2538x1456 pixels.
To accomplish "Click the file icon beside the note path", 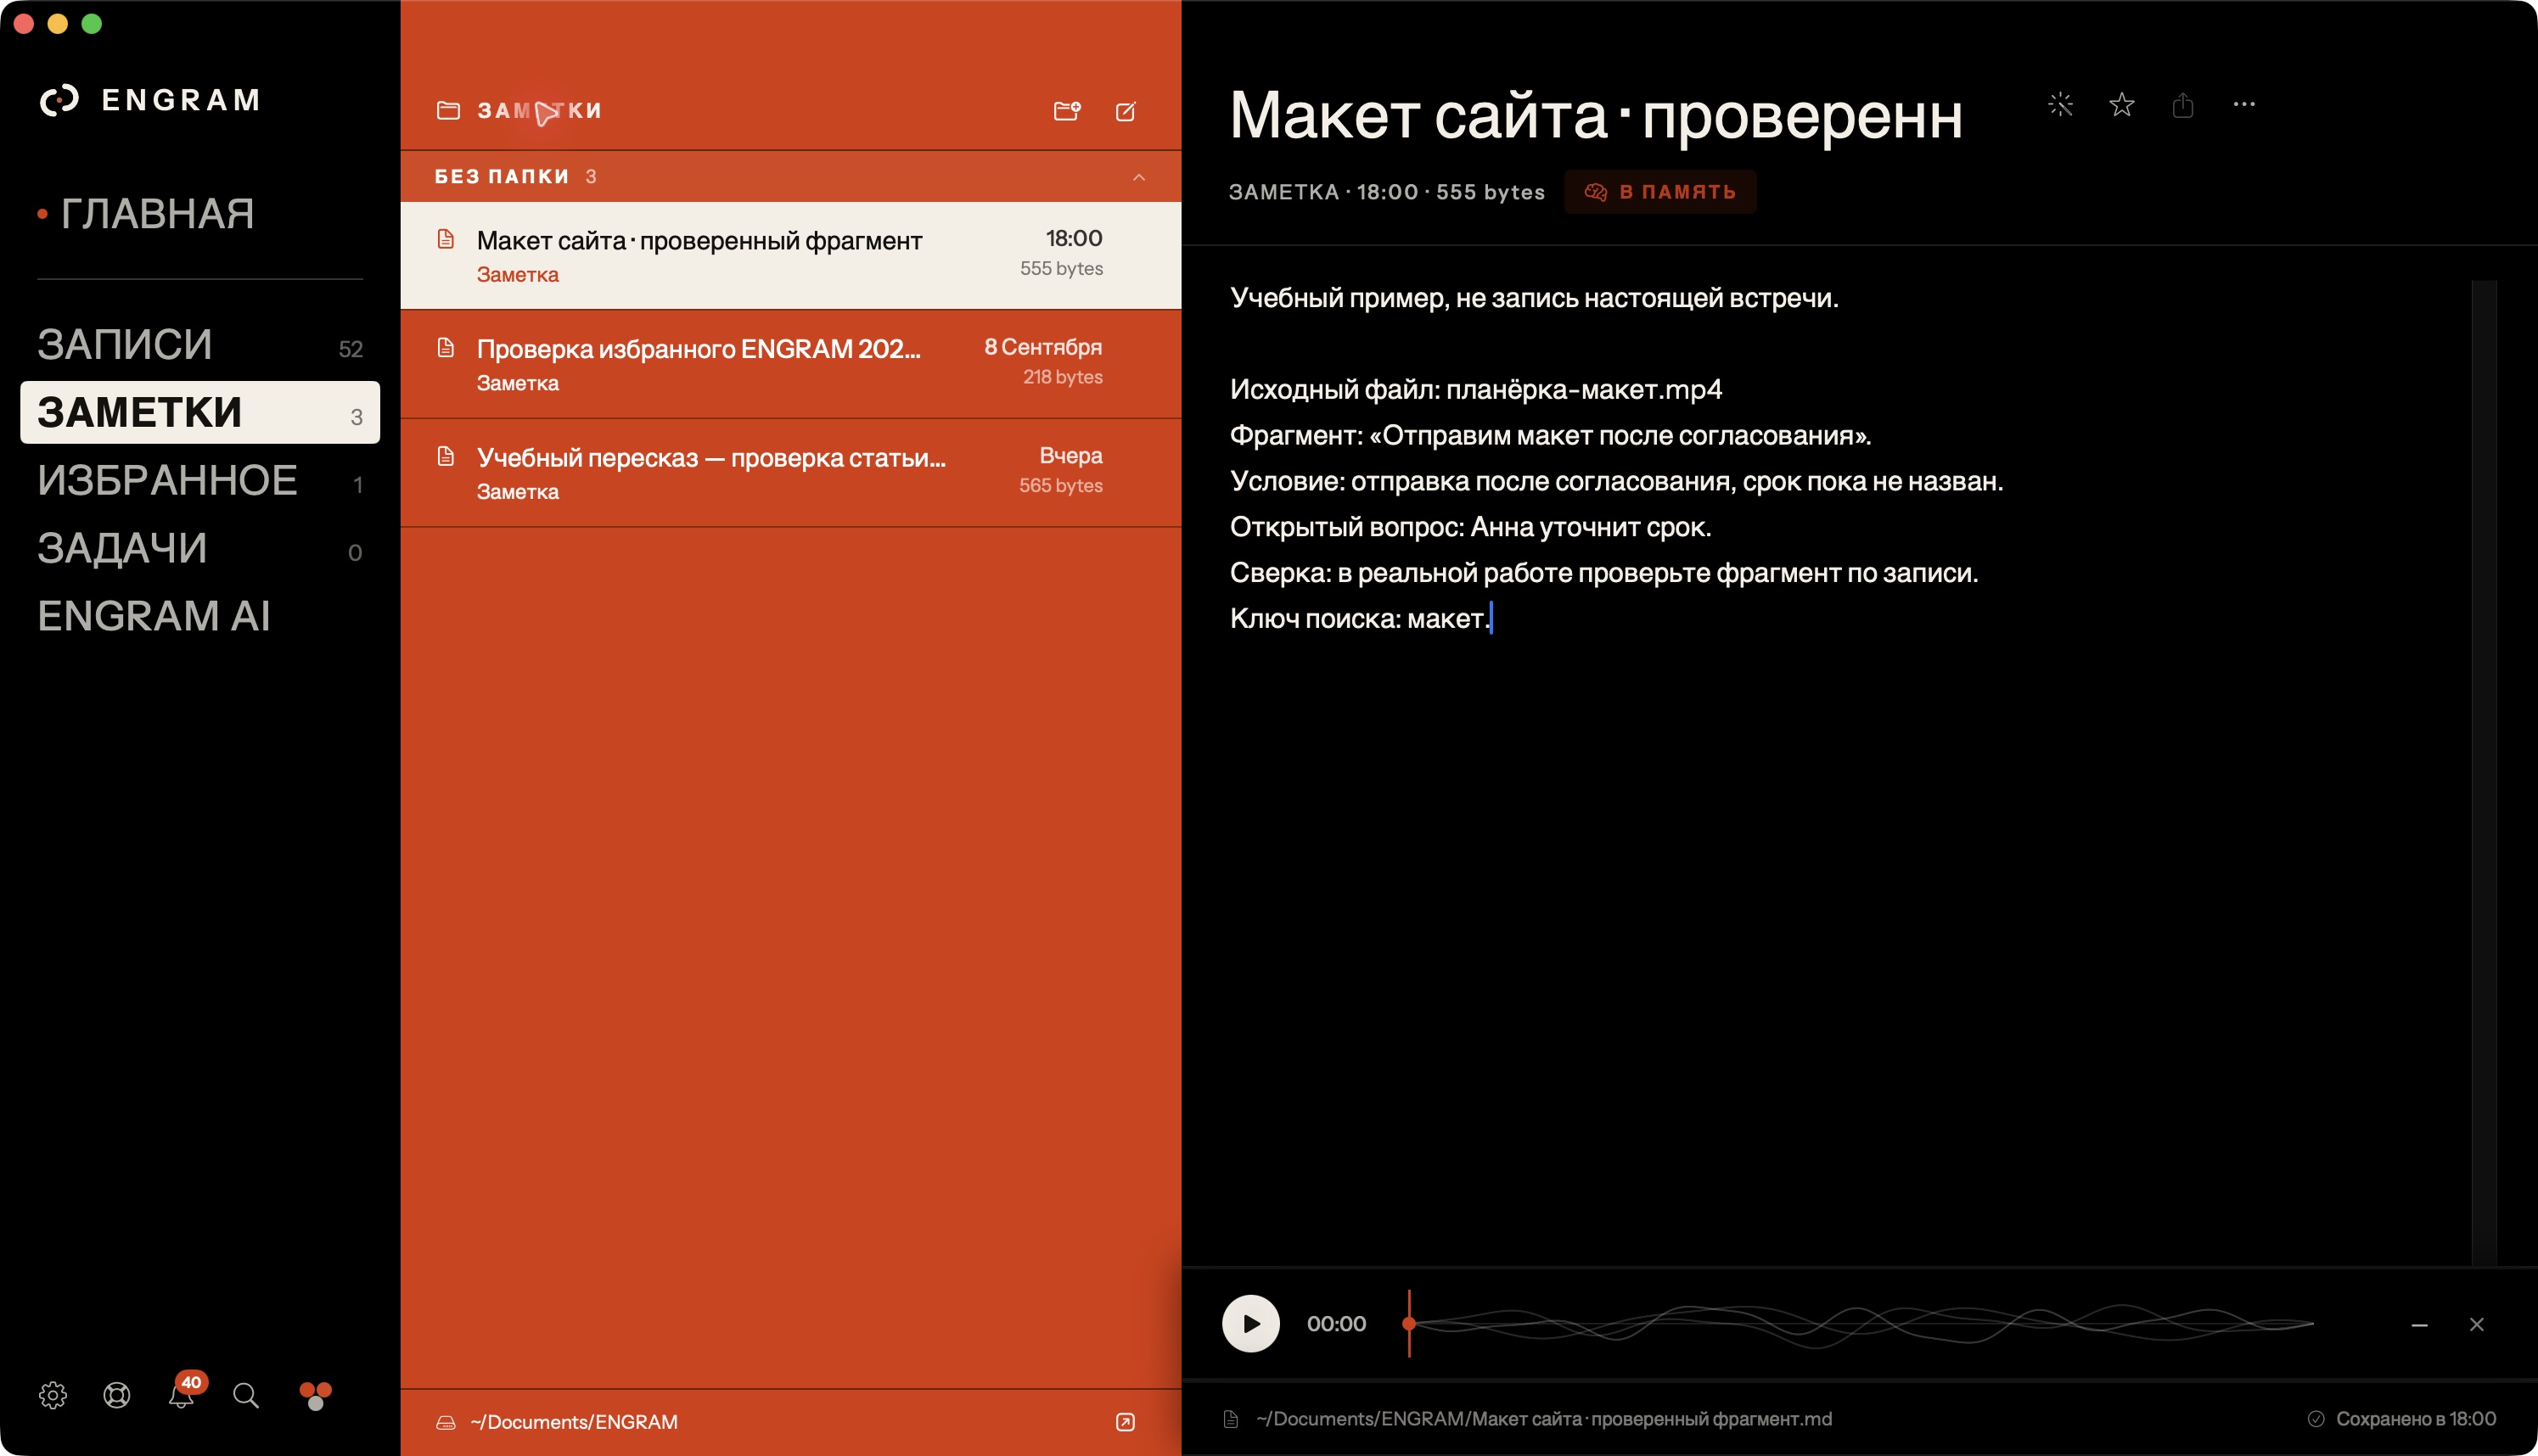I will (x=1231, y=1419).
